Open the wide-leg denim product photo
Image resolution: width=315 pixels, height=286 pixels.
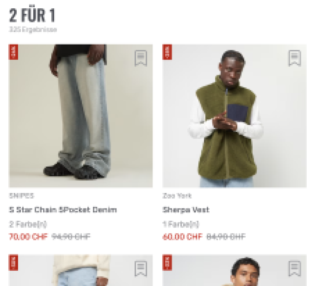[x=81, y=116]
